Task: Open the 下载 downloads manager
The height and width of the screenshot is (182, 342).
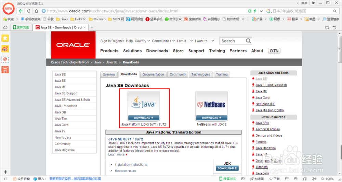Action: [275, 179]
